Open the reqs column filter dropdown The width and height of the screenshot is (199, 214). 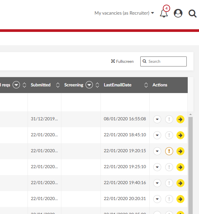click(x=16, y=85)
